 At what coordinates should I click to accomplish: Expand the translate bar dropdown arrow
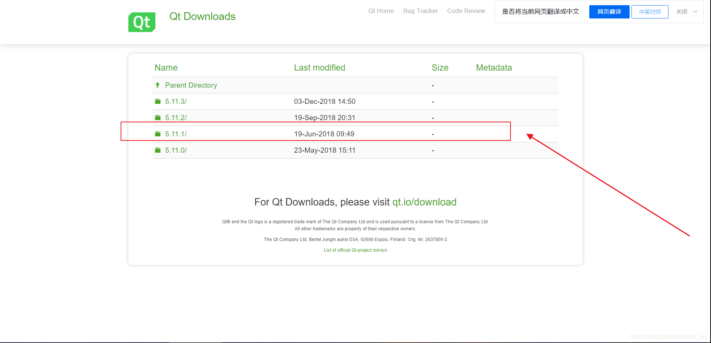tap(695, 11)
